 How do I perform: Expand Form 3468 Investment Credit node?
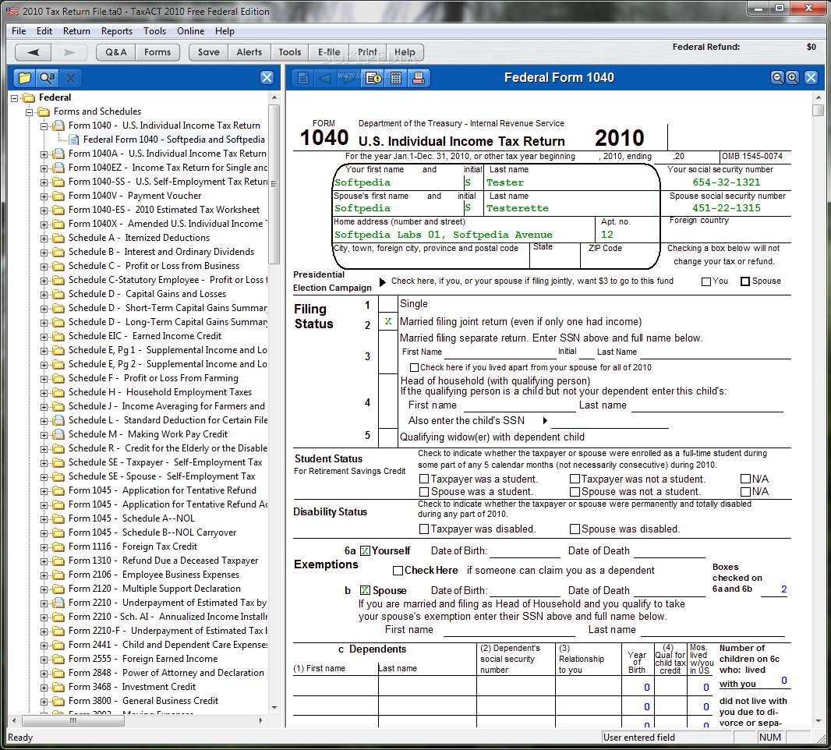[x=44, y=688]
